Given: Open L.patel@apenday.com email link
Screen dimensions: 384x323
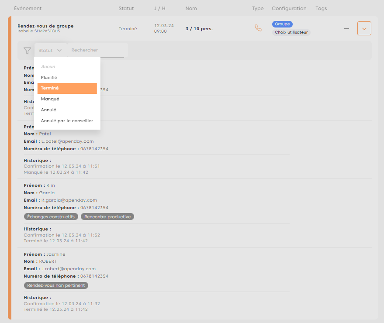Looking at the screenshot, I should (67, 141).
